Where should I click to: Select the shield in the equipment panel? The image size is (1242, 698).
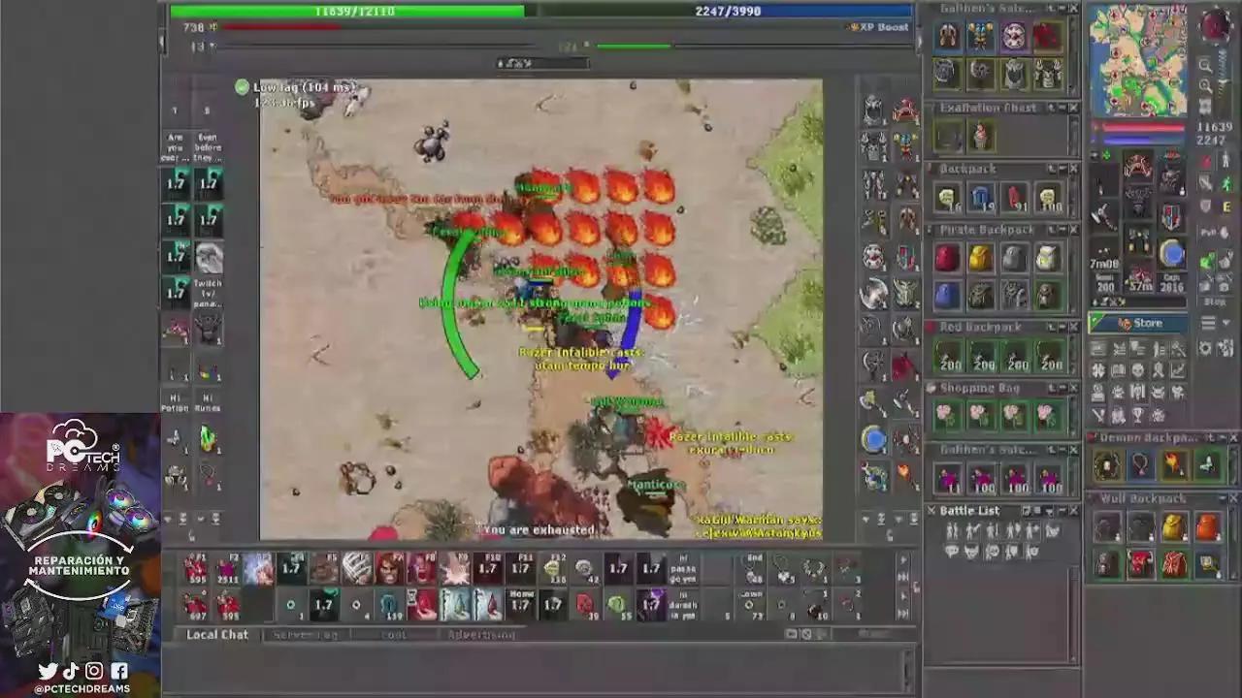click(1171, 215)
